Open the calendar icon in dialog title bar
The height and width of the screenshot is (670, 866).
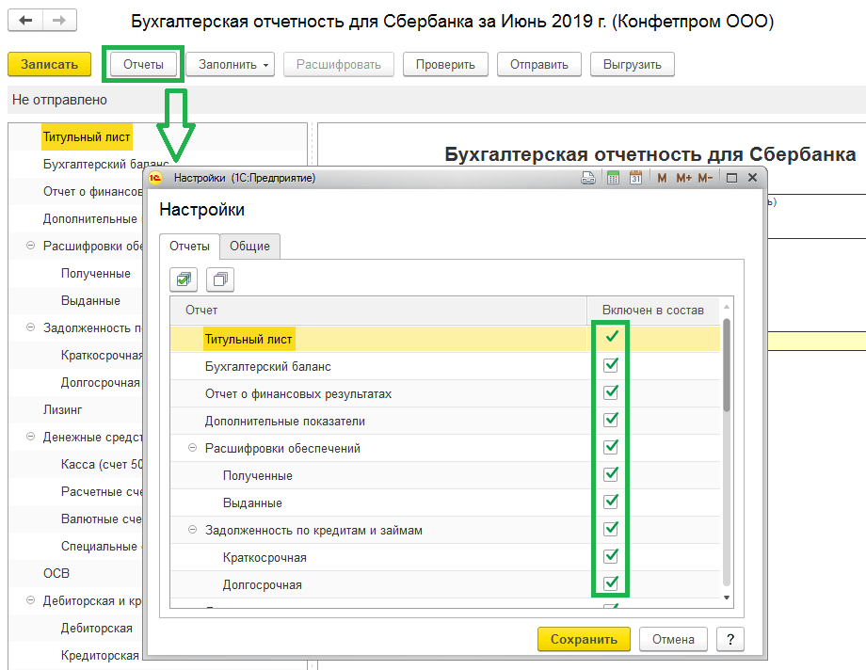[x=636, y=178]
